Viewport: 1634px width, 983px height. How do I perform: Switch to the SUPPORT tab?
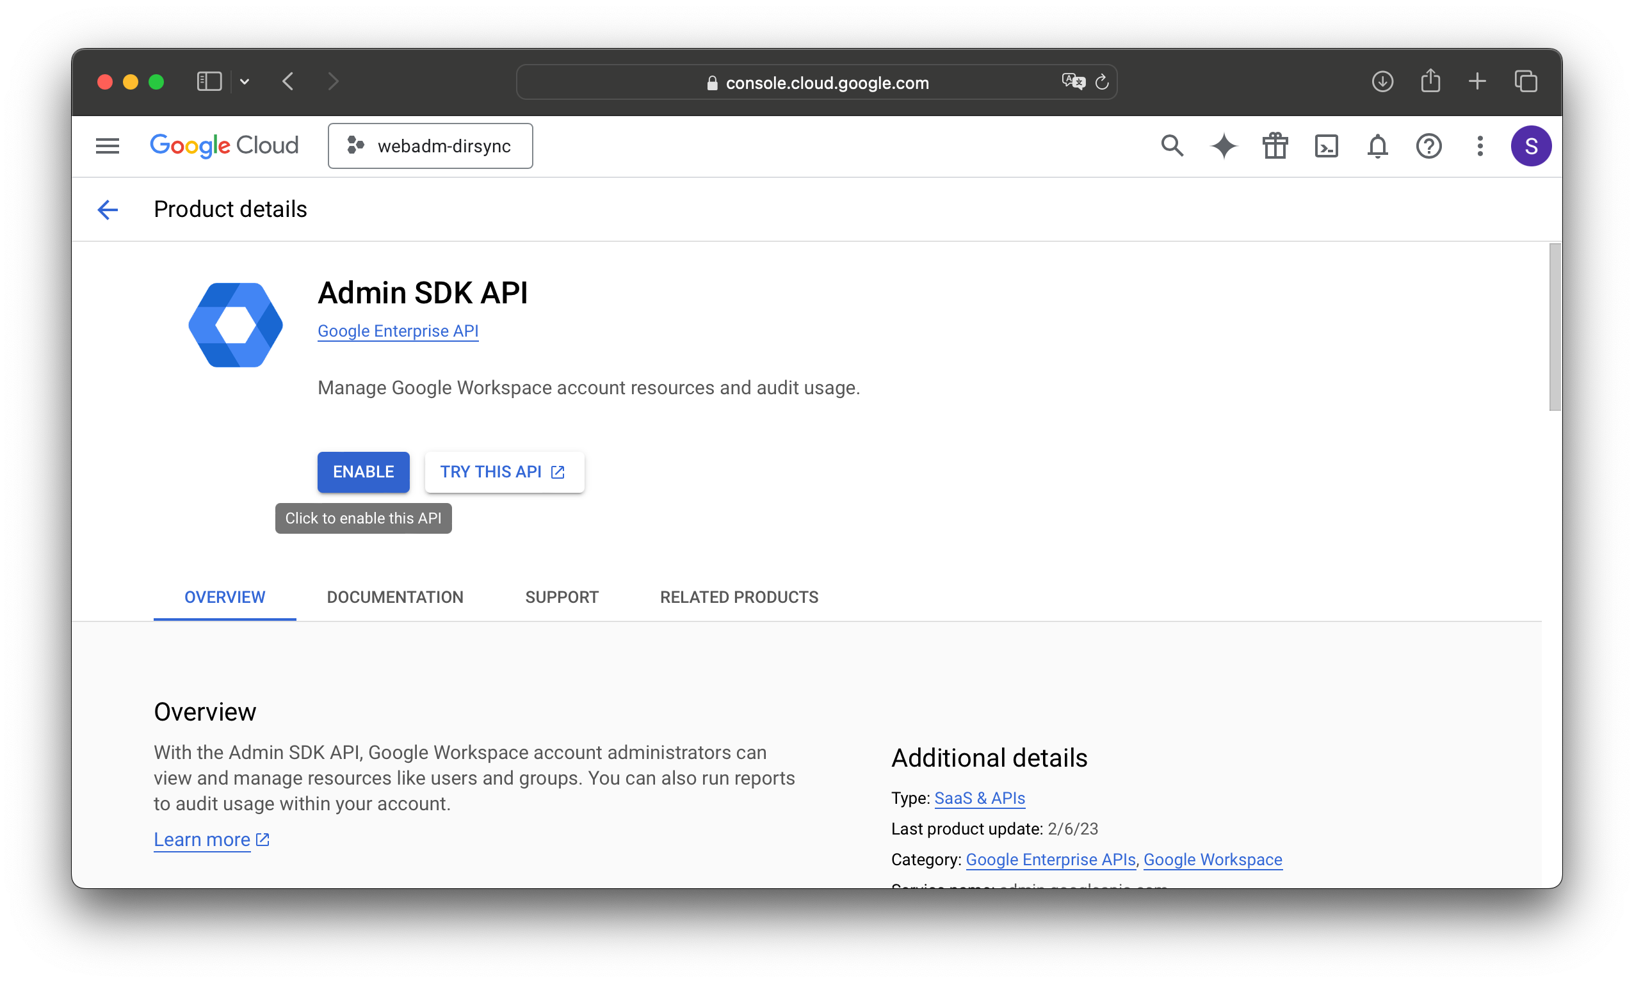click(x=562, y=597)
